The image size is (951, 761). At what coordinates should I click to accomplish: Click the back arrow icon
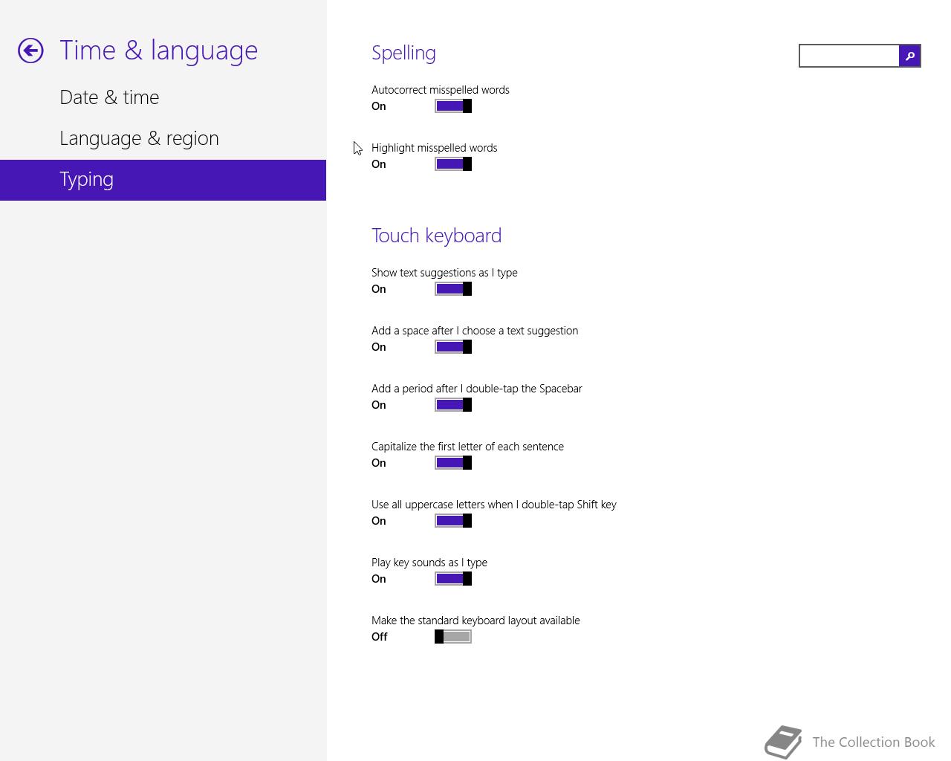coord(30,51)
